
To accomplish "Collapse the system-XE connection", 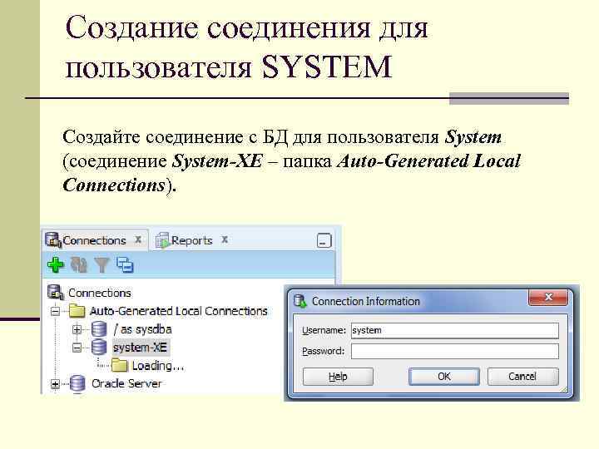I will (77, 348).
